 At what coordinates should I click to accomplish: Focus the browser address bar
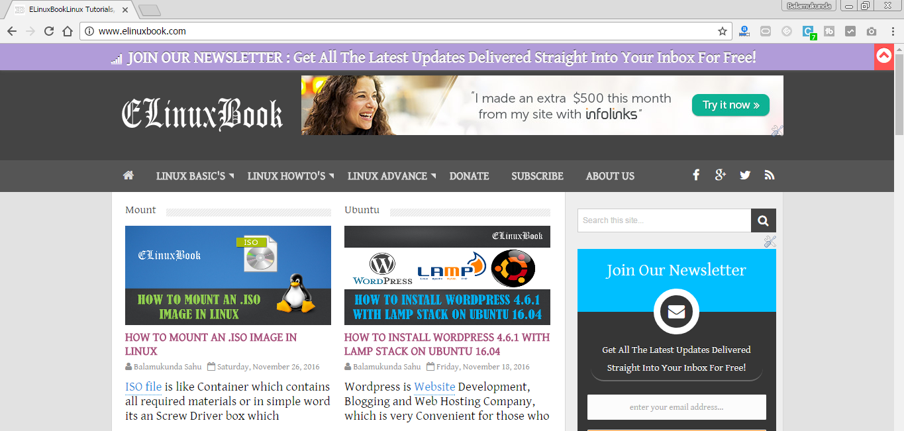[405, 31]
